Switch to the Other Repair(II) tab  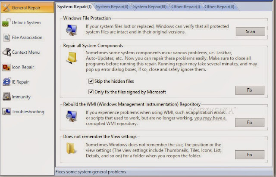[219, 7]
